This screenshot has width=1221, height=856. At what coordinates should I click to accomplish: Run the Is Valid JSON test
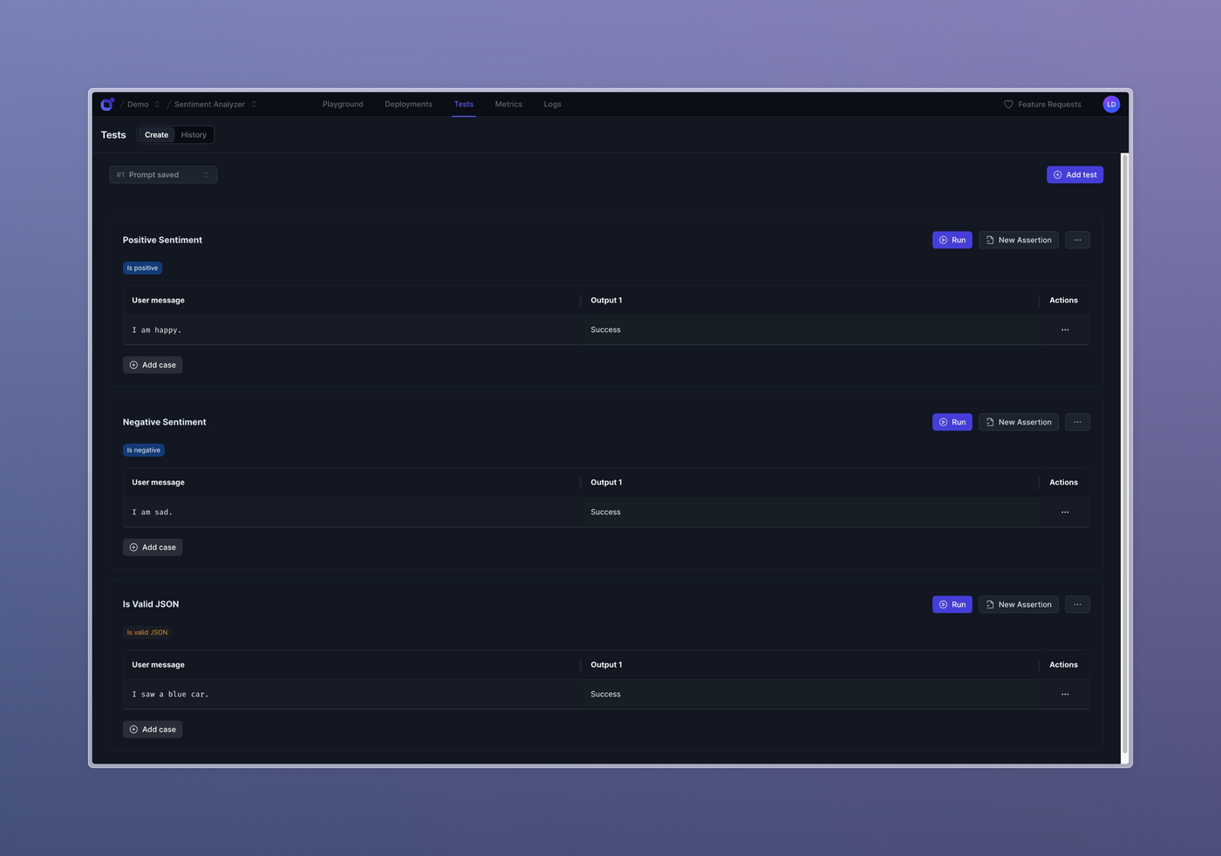pos(952,604)
